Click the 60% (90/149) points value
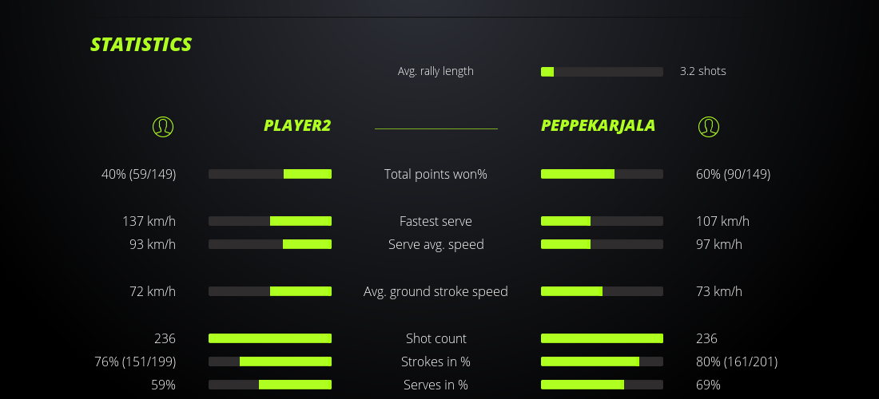 tap(733, 174)
